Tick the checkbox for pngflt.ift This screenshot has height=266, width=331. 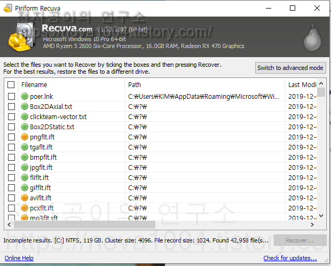[x=11, y=137]
